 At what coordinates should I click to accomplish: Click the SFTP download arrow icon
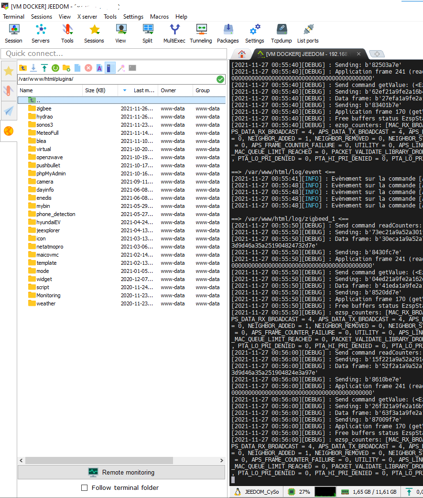[33, 68]
